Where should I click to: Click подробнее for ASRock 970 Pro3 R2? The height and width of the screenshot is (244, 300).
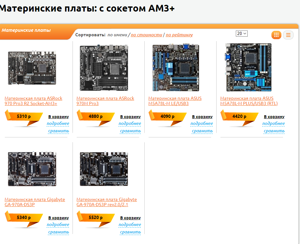coord(58,124)
